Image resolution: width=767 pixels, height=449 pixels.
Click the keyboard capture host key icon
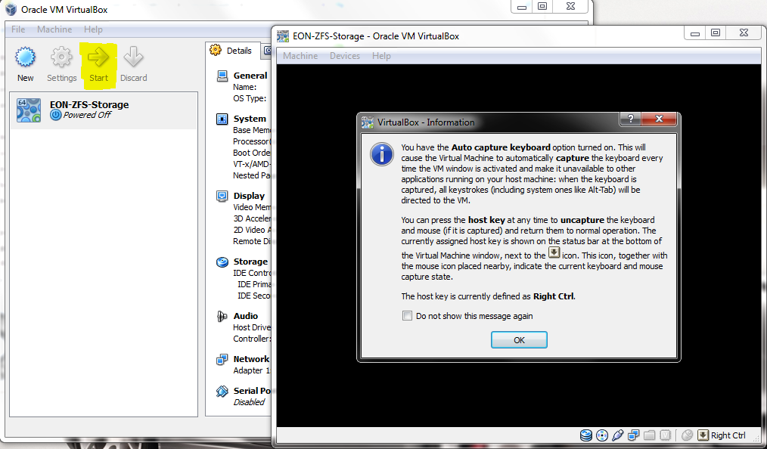tap(703, 435)
